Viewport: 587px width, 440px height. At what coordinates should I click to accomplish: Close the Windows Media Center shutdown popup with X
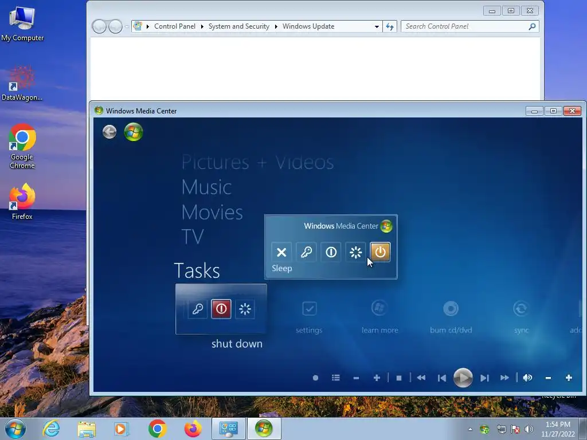[x=281, y=252]
